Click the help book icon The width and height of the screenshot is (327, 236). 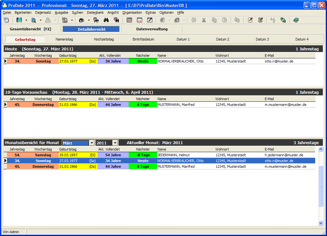[296, 20]
